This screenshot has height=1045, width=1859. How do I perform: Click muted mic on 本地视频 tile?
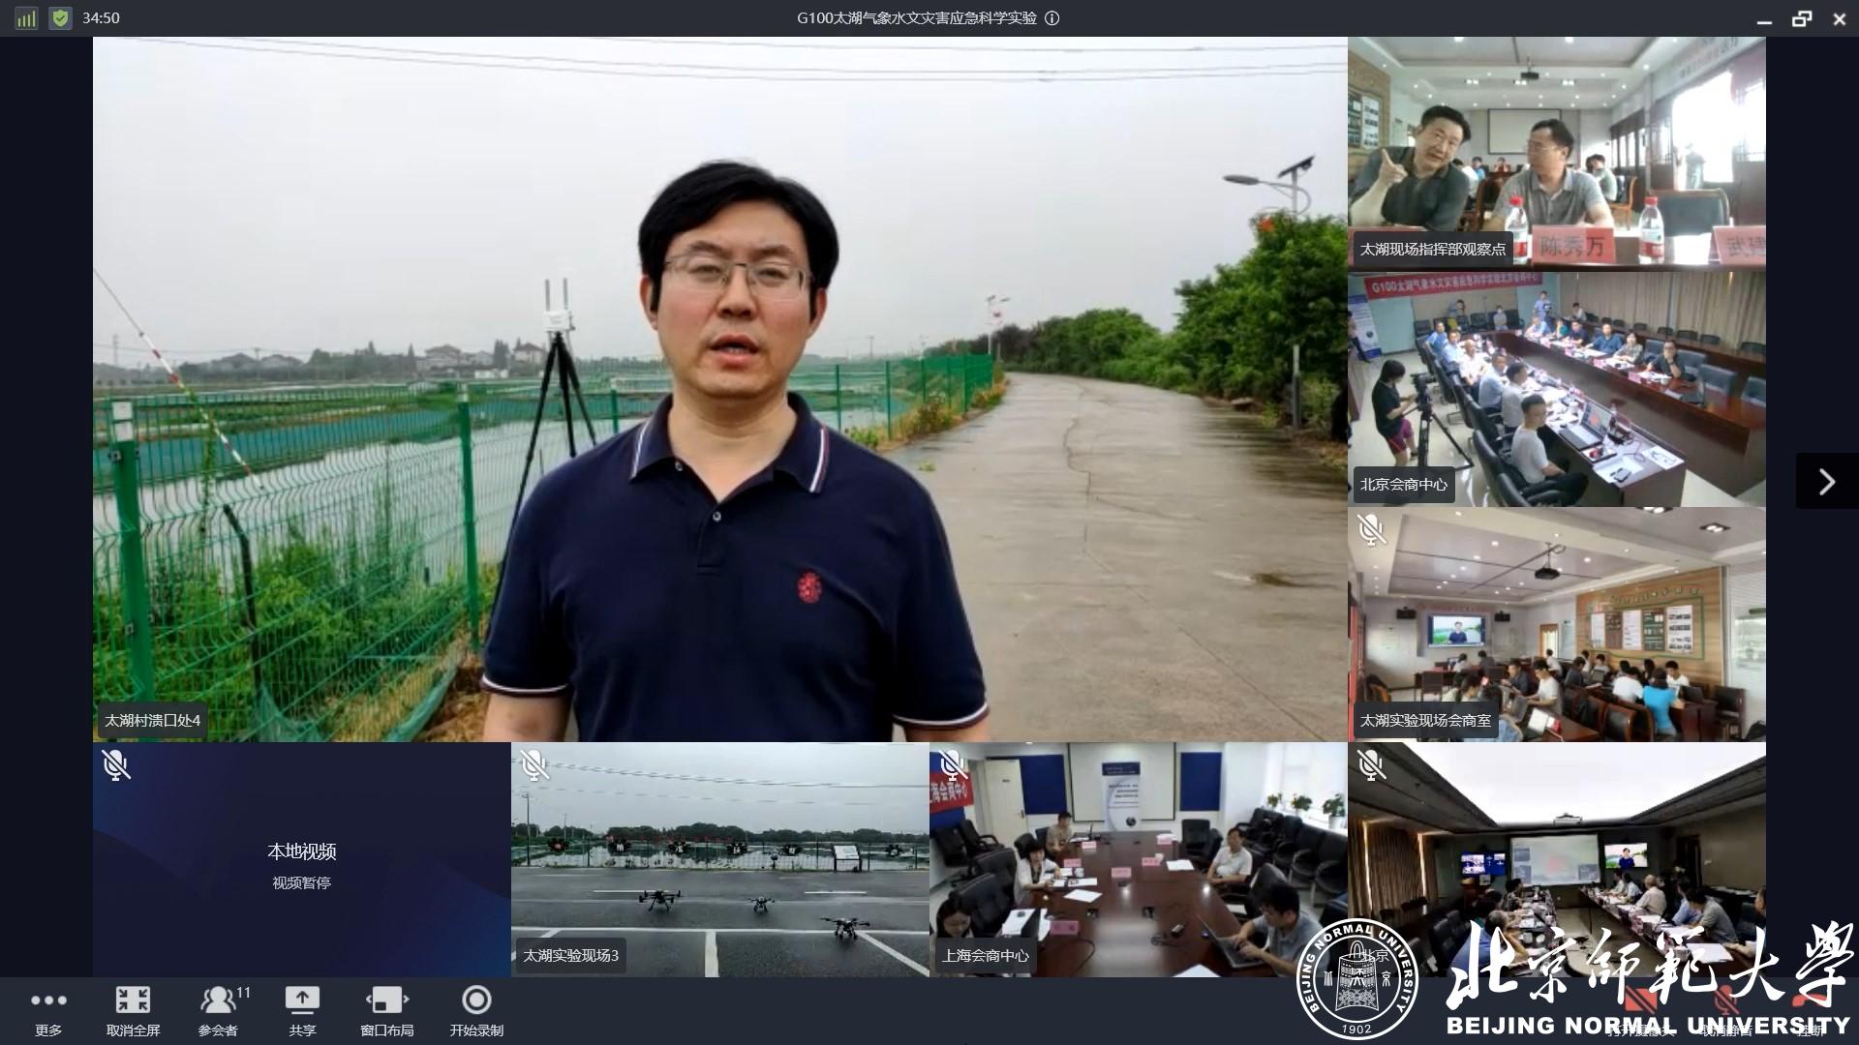coord(115,765)
